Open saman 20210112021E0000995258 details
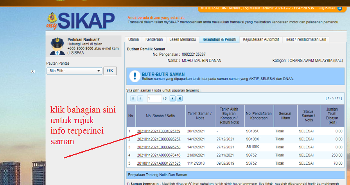Image resolution: width=350 pixels, height=185 pixels. point(159,147)
